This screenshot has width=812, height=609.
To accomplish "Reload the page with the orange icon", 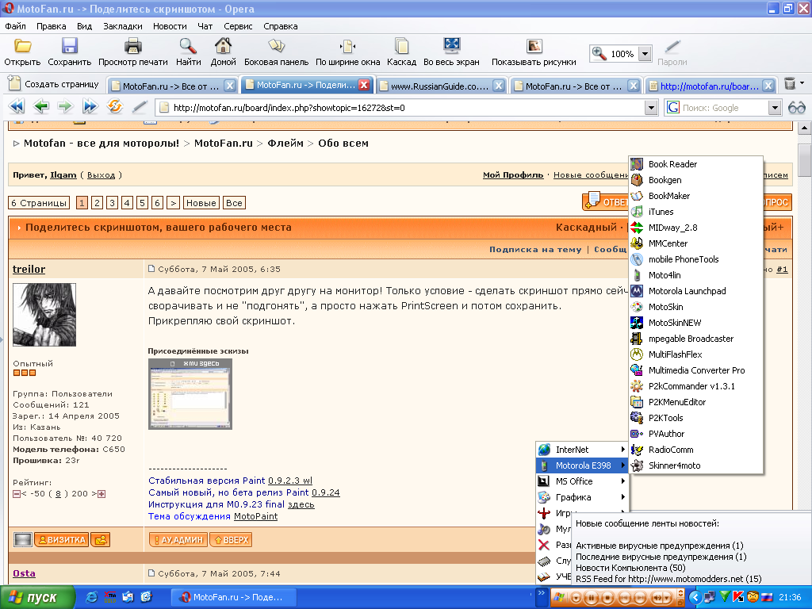I will [x=114, y=107].
